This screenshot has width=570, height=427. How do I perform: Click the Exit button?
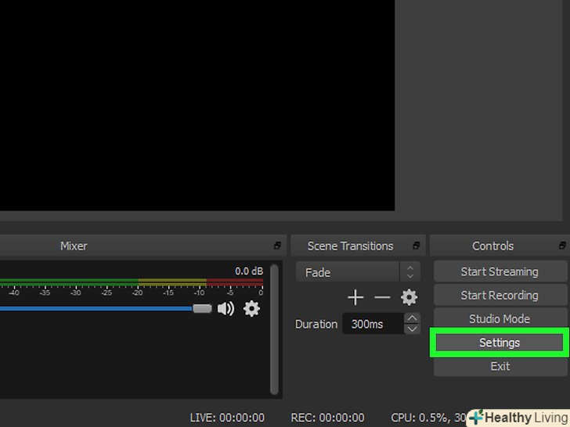500,366
